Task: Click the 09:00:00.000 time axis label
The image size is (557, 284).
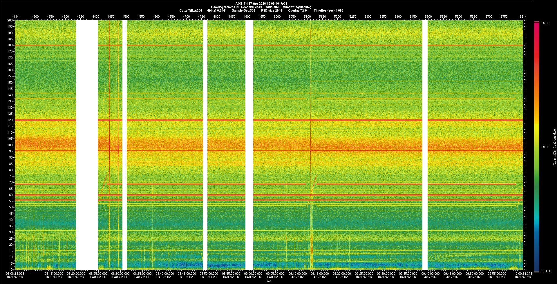Action: [x=253, y=274]
